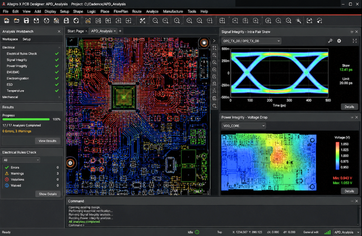The width and height of the screenshot is (362, 236).
Task: Expand the Mechanical section
Action: pyautogui.click(x=59, y=97)
